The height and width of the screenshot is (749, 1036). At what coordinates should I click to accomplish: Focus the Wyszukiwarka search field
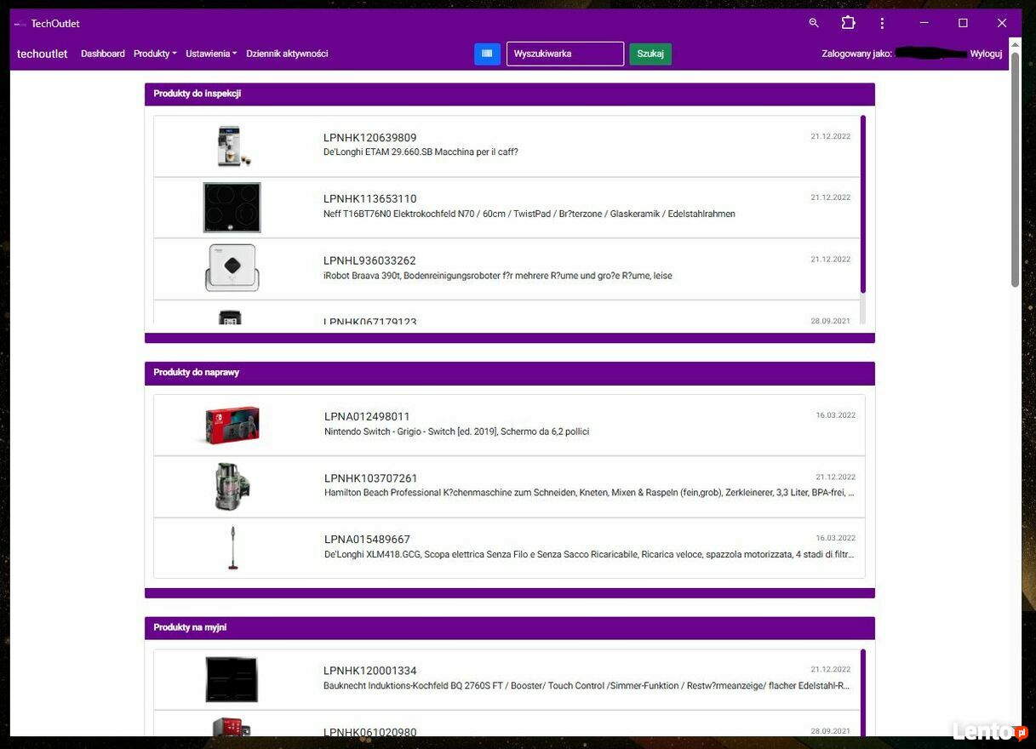click(565, 54)
